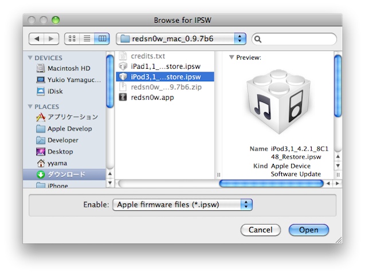Open the Enable file type dropdown
This screenshot has width=365, height=275.
[182, 205]
